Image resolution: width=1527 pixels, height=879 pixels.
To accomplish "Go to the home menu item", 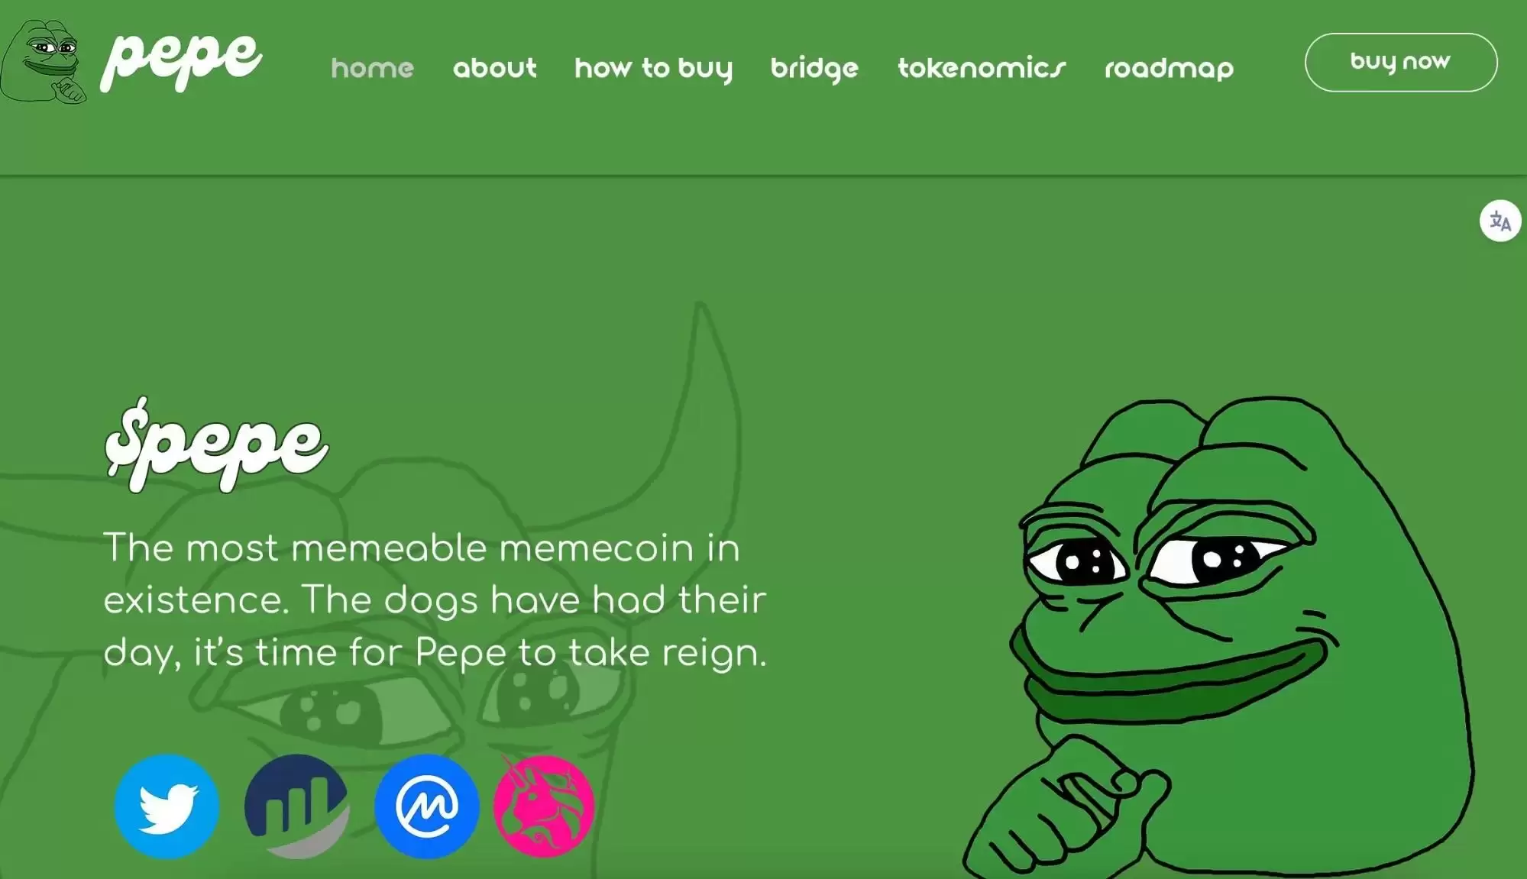I will [x=372, y=68].
